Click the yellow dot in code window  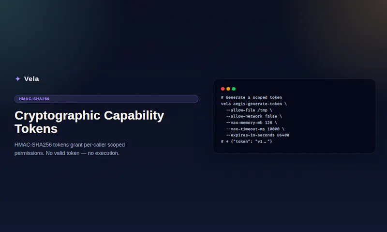pyautogui.click(x=228, y=89)
